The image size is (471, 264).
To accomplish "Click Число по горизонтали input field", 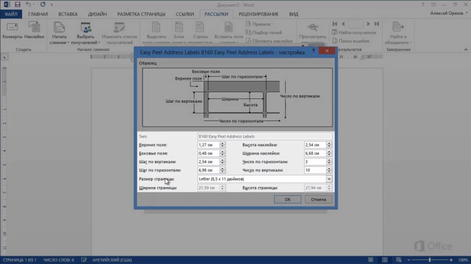I will 315,162.
